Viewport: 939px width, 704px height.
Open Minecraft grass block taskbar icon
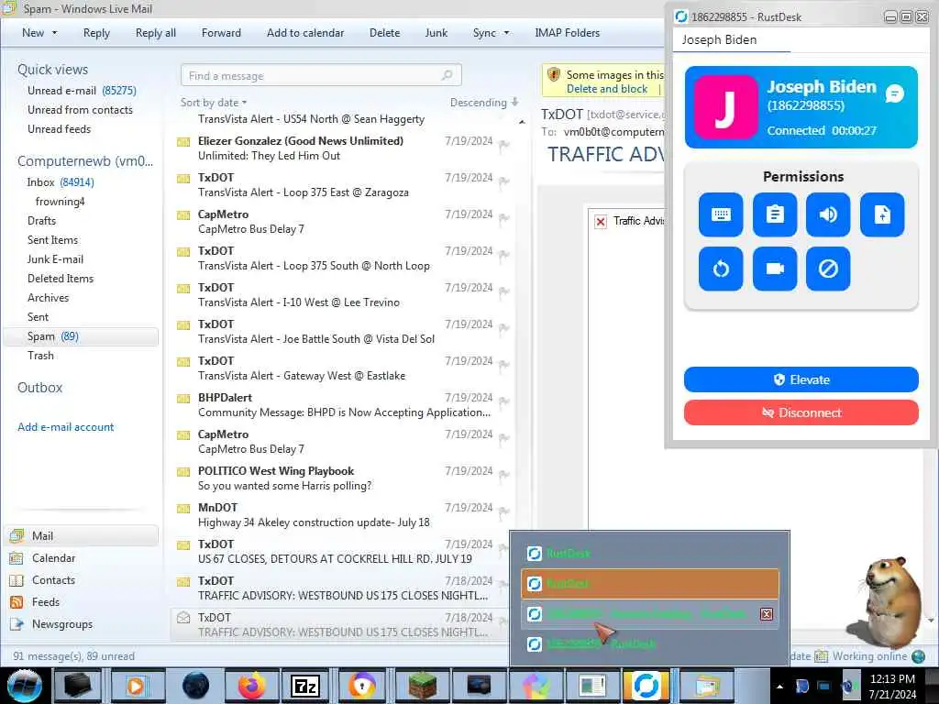[422, 686]
